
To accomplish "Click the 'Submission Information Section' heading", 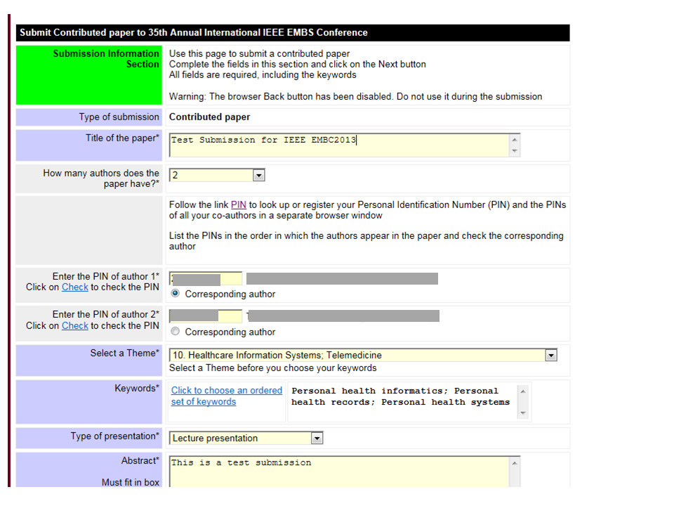I will tap(106, 59).
